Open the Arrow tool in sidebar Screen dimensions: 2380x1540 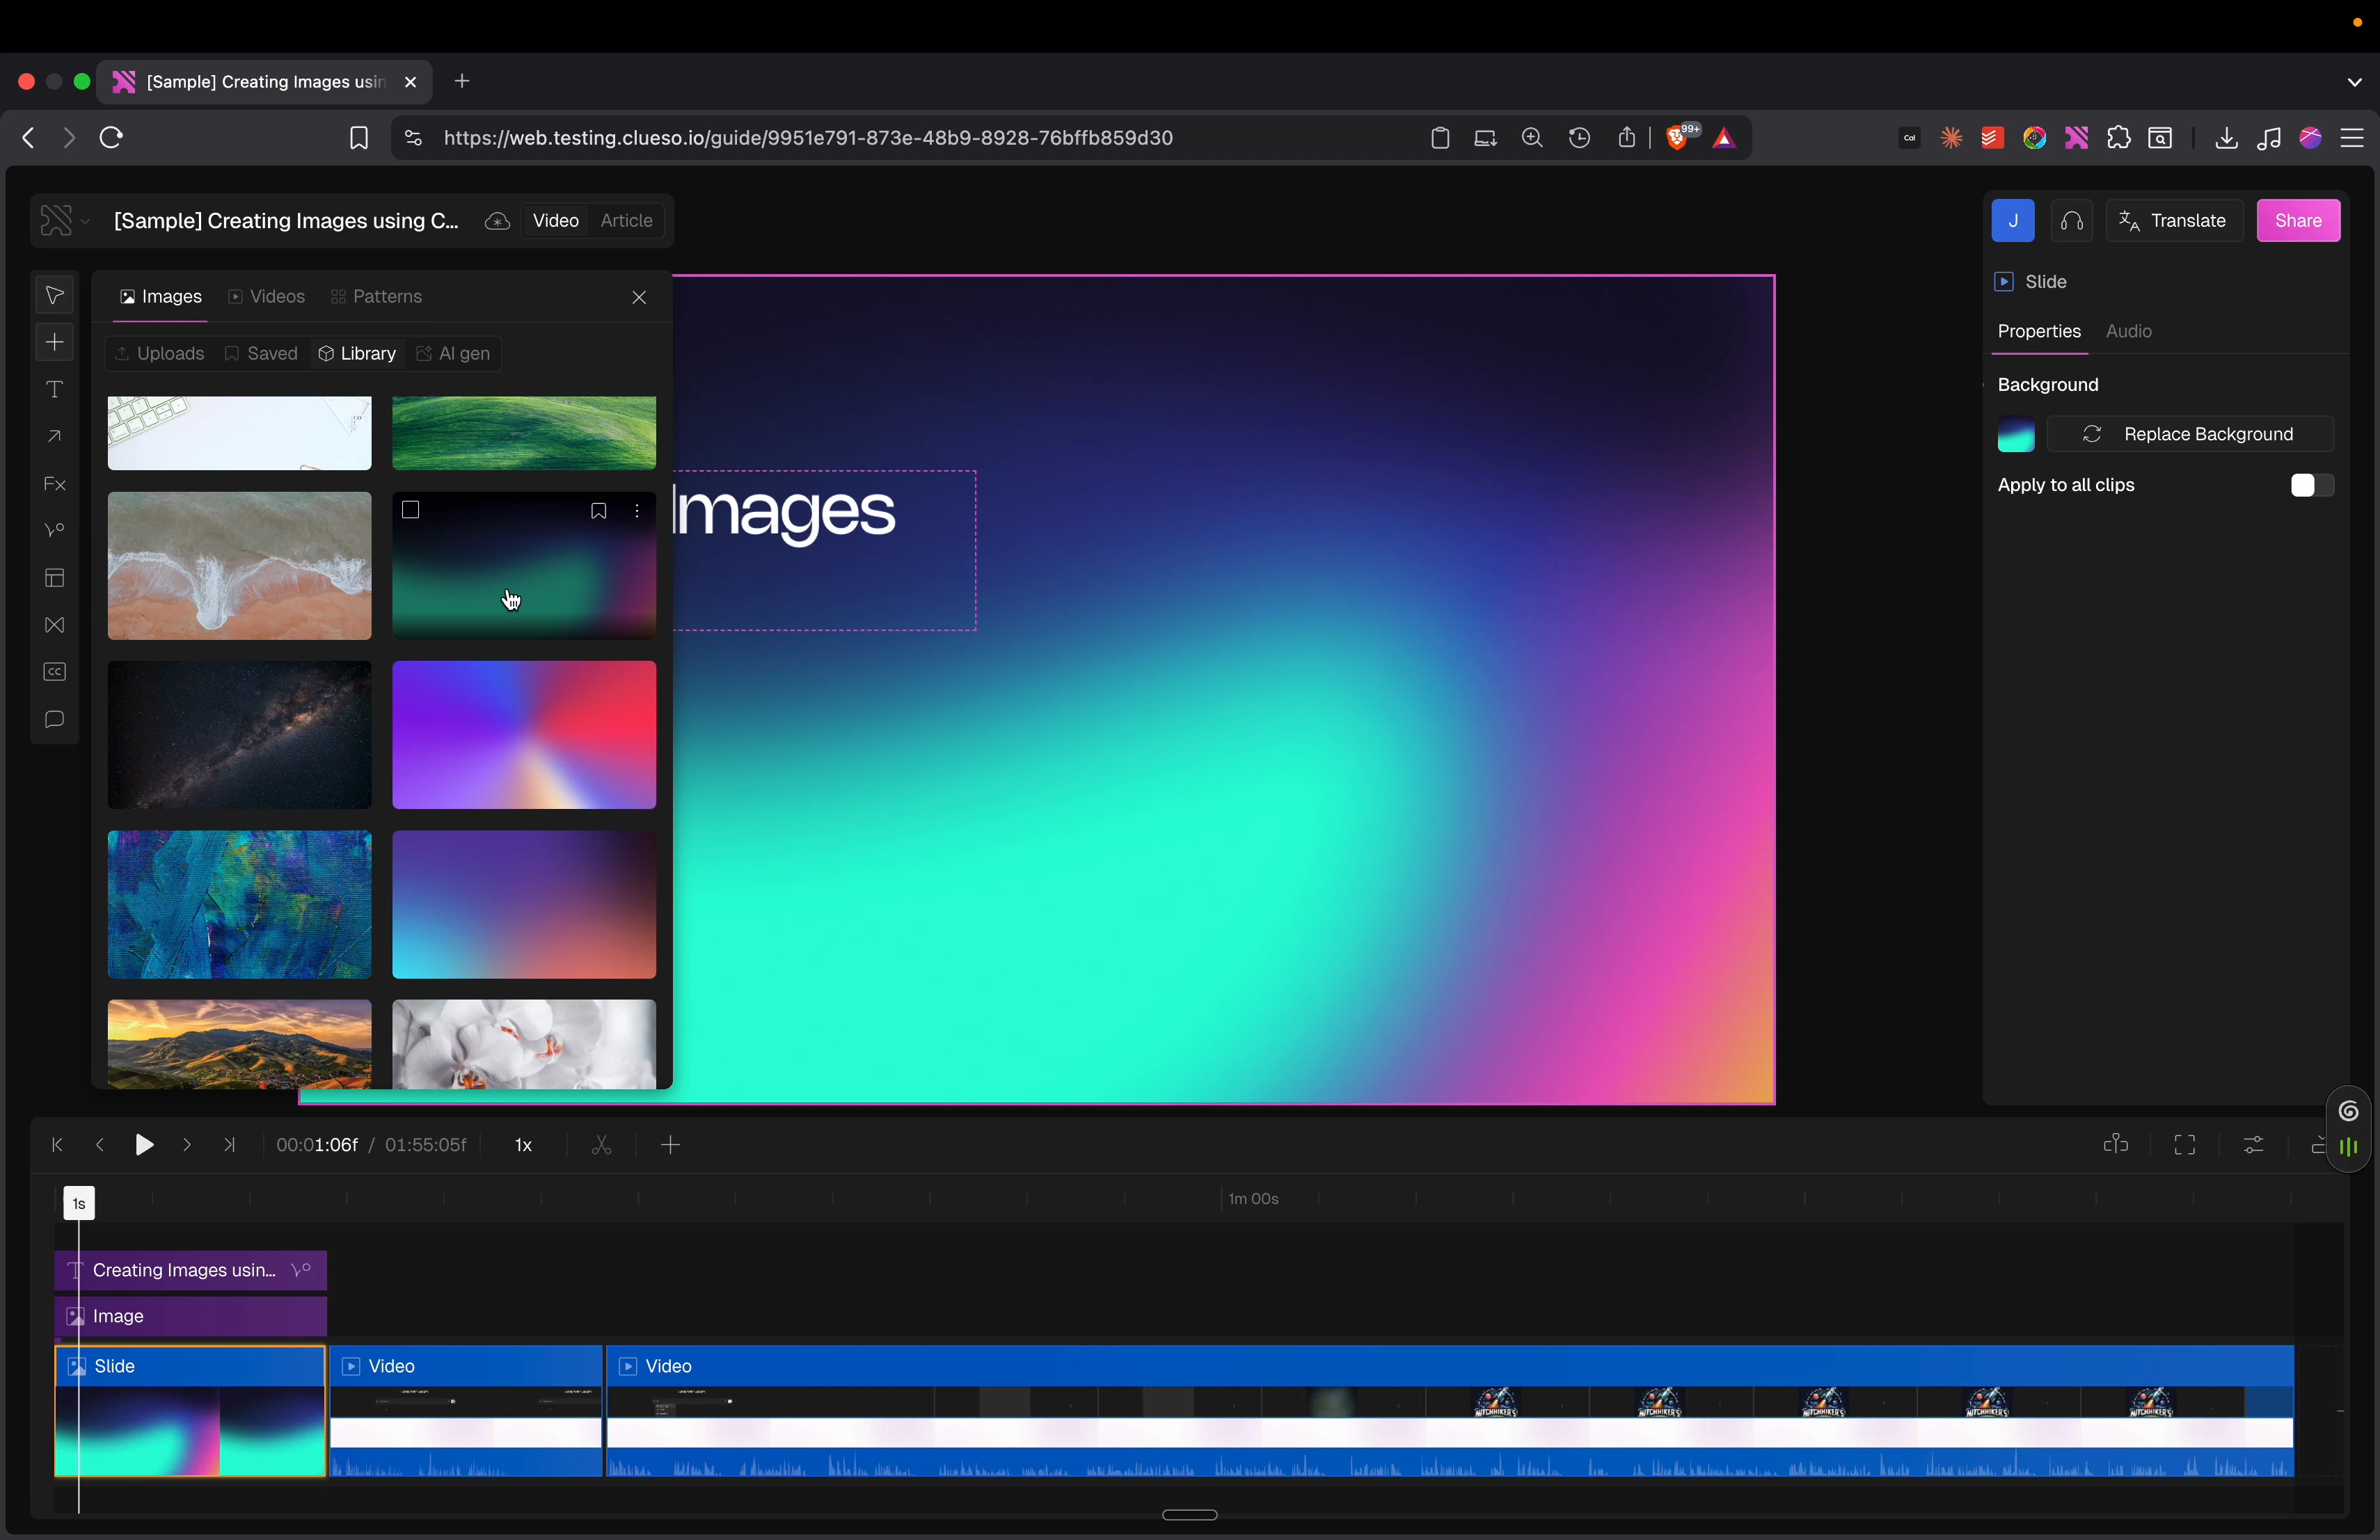55,438
